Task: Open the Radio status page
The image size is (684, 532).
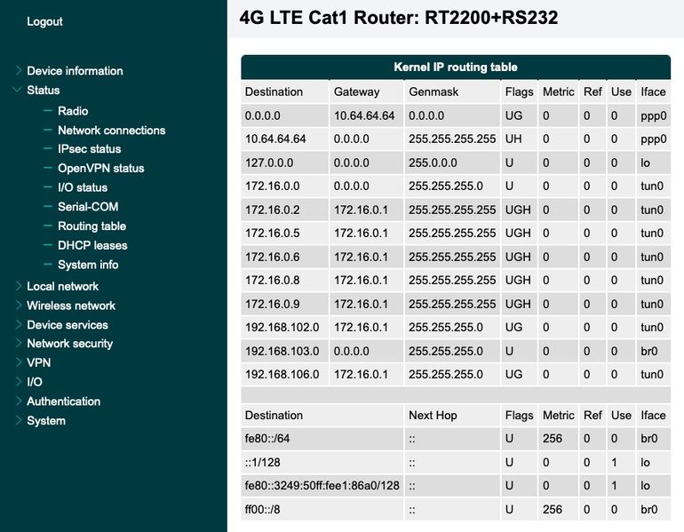Action: pyautogui.click(x=73, y=111)
